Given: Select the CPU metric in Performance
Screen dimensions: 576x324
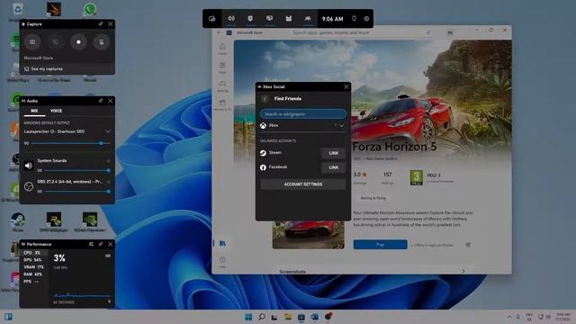Looking at the screenshot, I should (33, 253).
